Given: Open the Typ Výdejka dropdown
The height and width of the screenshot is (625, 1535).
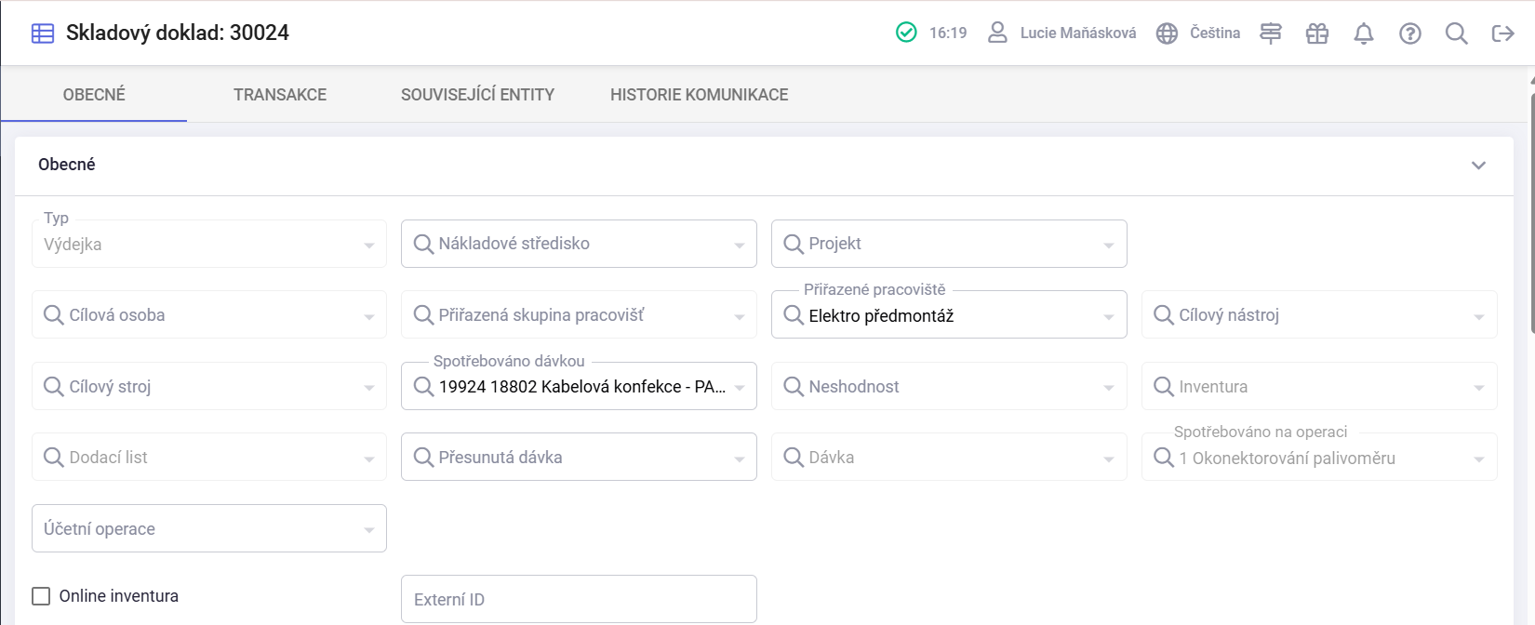Looking at the screenshot, I should (x=209, y=244).
